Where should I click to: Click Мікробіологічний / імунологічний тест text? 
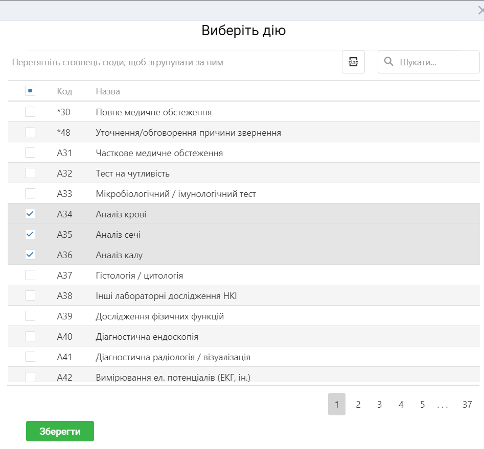tap(176, 194)
